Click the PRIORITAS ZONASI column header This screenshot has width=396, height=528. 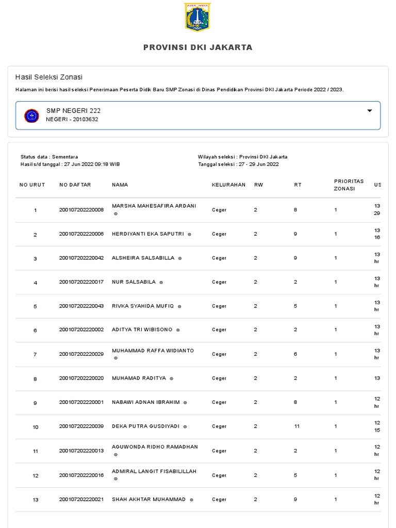(x=349, y=185)
